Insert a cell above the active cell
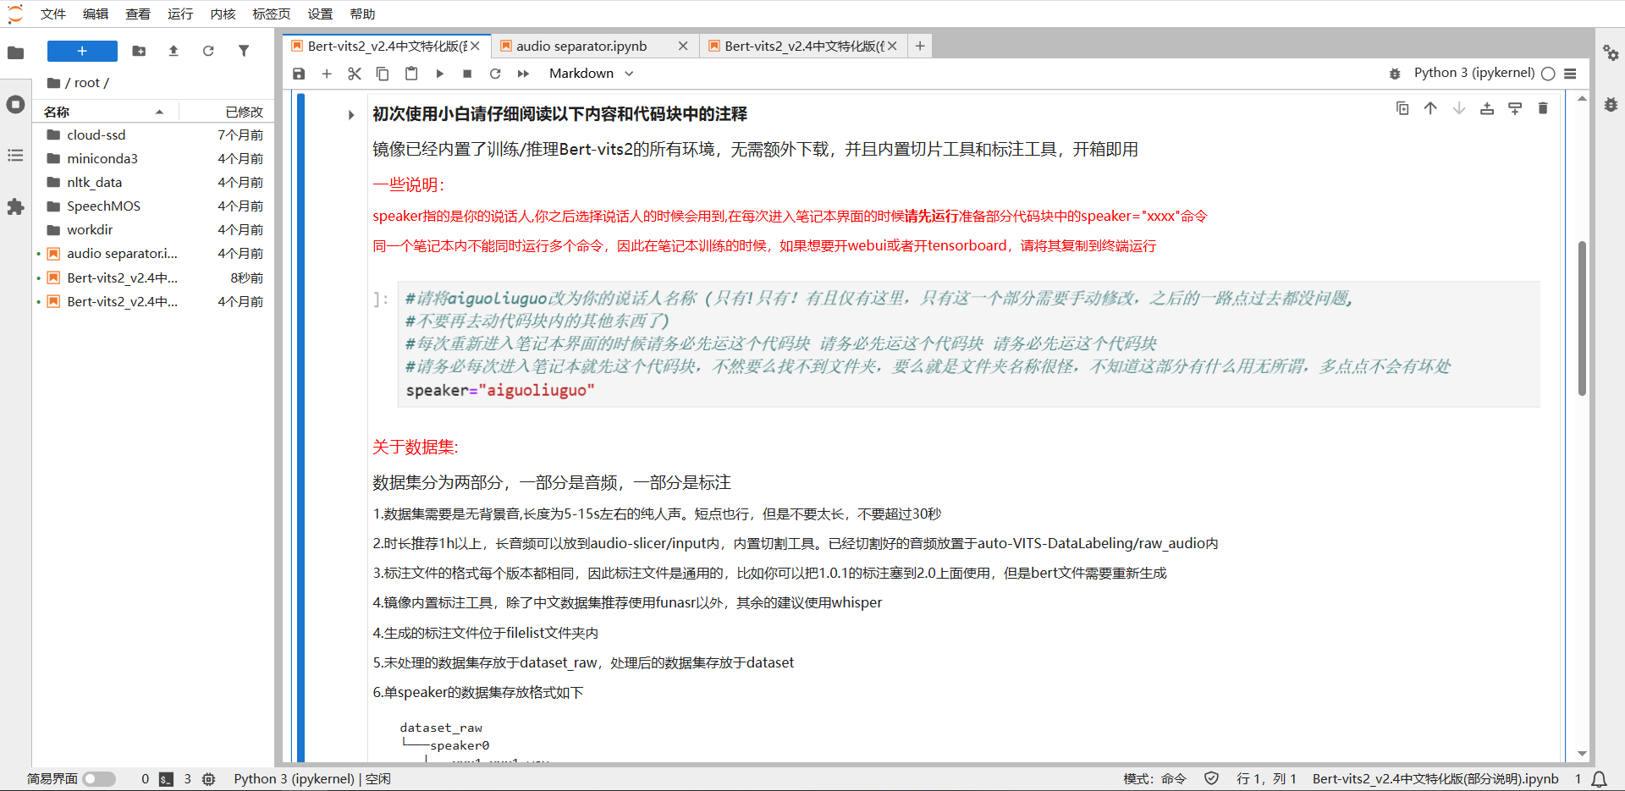The width and height of the screenshot is (1625, 791). click(x=1487, y=108)
